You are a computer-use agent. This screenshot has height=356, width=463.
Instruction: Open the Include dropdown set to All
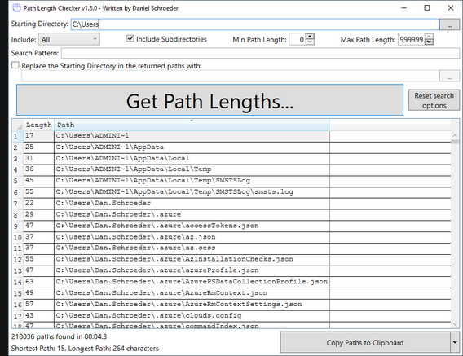[x=69, y=39]
